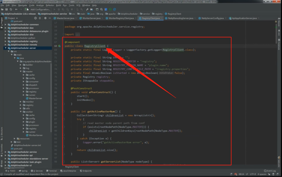Open the Spring tool window
Screen dimensions: 282x177
pyautogui.click(x=23, y=171)
